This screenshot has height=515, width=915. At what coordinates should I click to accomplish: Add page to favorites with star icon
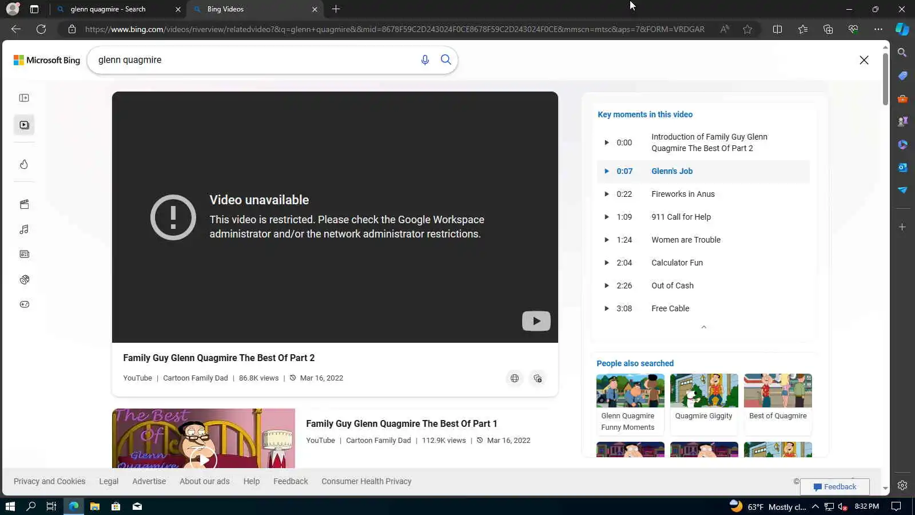point(747,29)
